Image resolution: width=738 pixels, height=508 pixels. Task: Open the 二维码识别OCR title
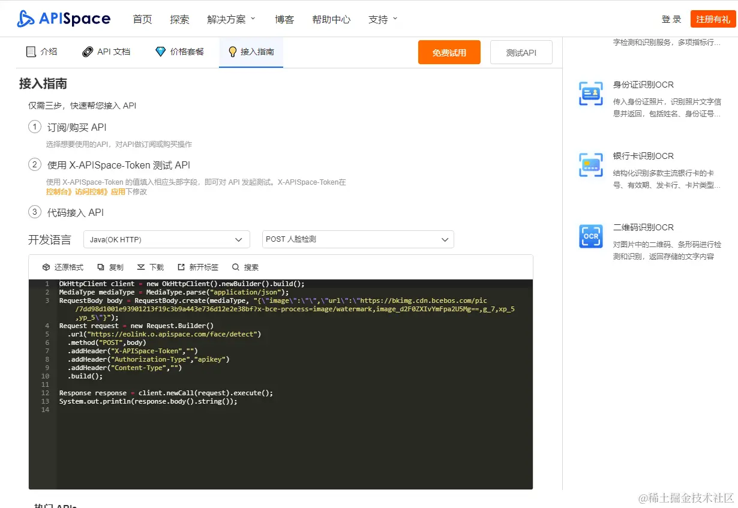(x=643, y=227)
